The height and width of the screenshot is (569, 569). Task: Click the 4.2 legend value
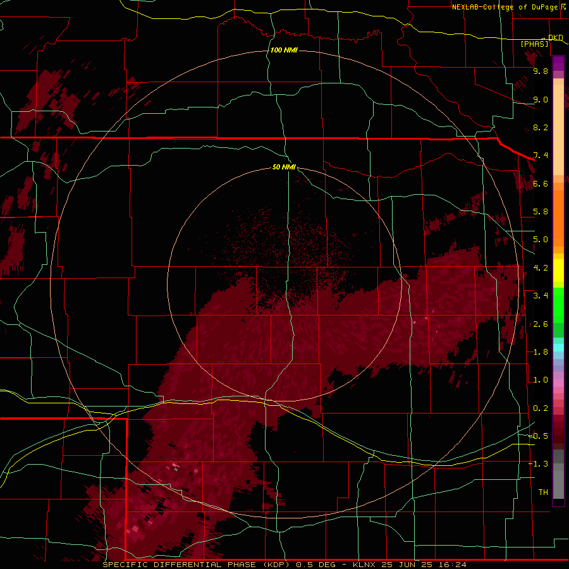[541, 268]
